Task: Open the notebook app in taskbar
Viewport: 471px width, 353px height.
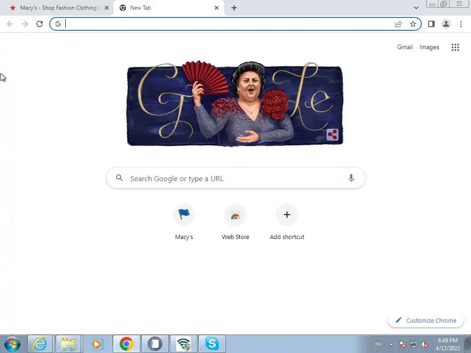Action: click(x=155, y=344)
